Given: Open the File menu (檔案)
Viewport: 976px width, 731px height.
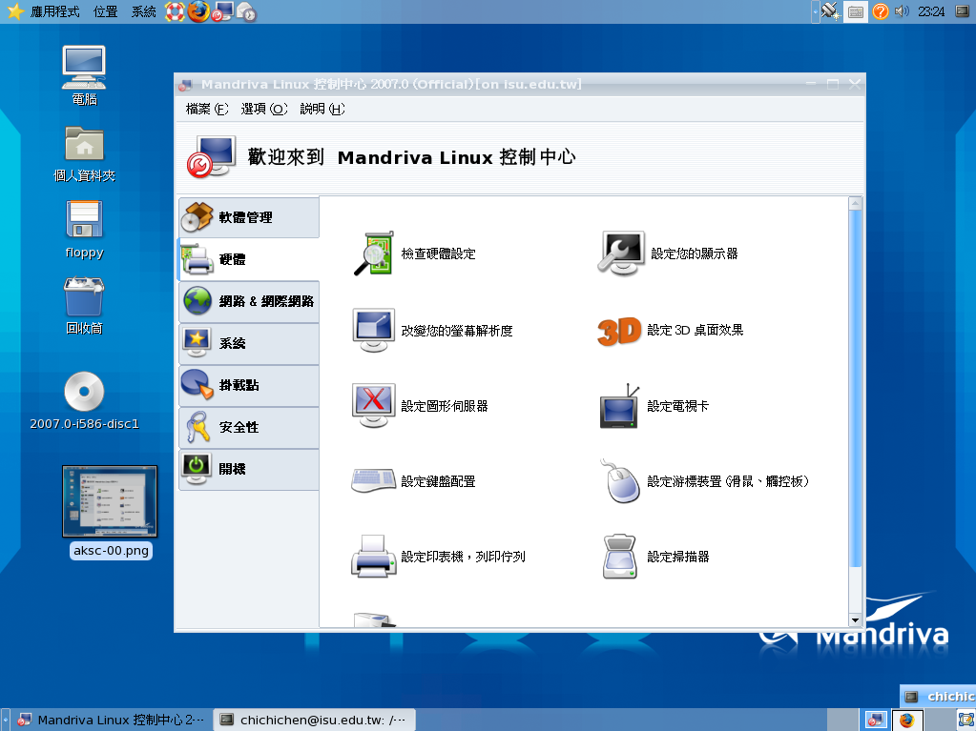Looking at the screenshot, I should tap(207, 110).
